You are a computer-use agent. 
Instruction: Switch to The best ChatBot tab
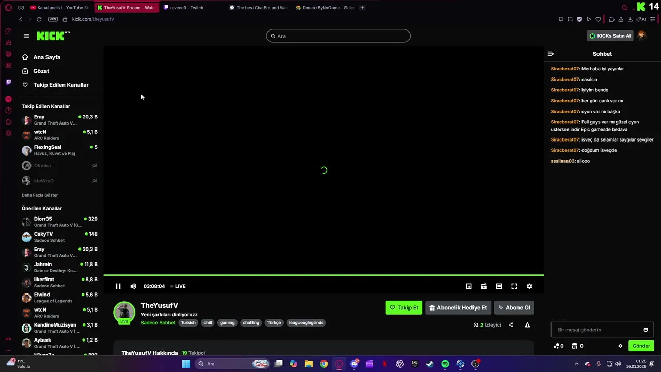click(258, 8)
